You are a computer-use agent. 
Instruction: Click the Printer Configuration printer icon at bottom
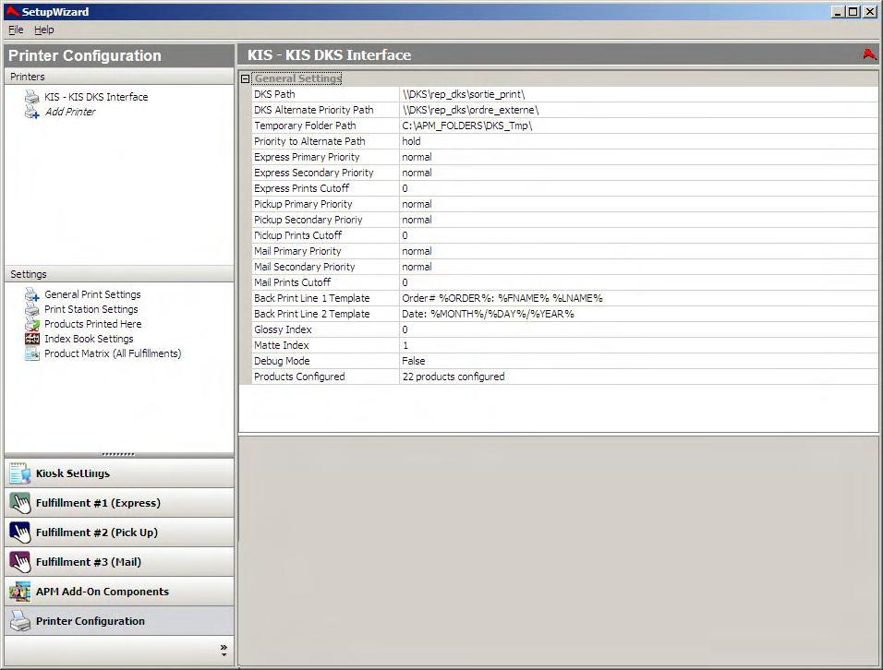point(19,621)
